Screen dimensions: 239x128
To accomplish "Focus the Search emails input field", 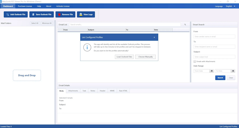I will coord(125,25).
